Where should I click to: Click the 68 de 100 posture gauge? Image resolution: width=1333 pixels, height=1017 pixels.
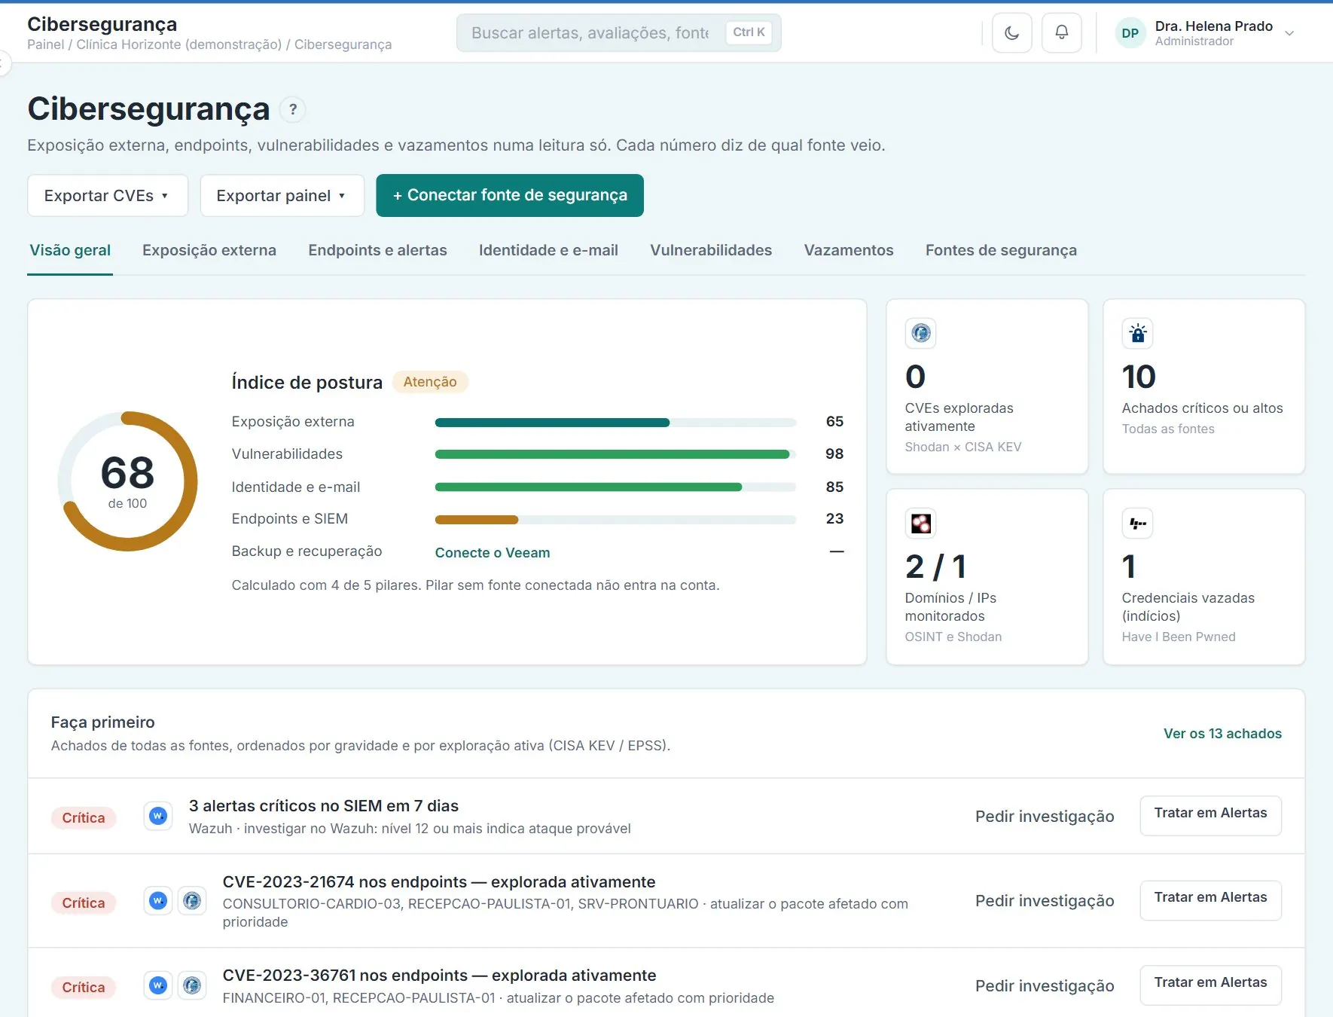tap(127, 481)
